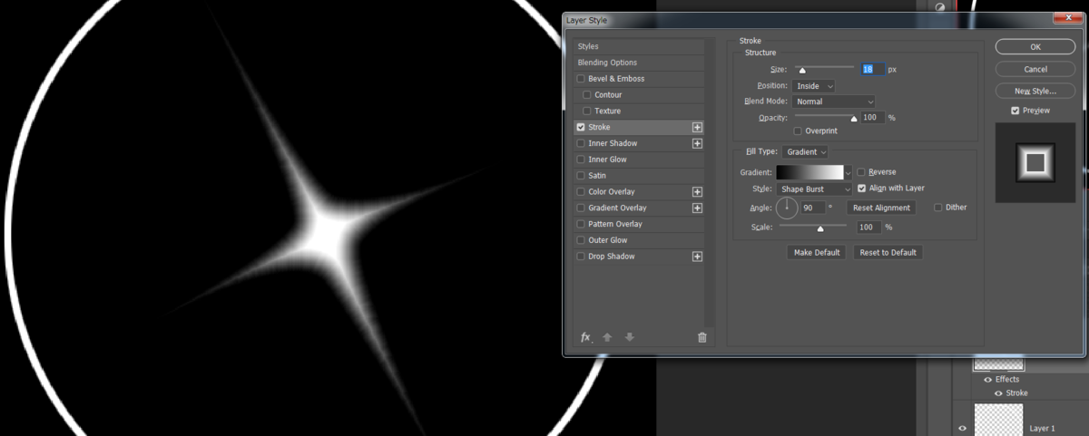This screenshot has width=1089, height=436.
Task: Toggle the Bevel & Emboss checkbox
Action: click(x=581, y=79)
